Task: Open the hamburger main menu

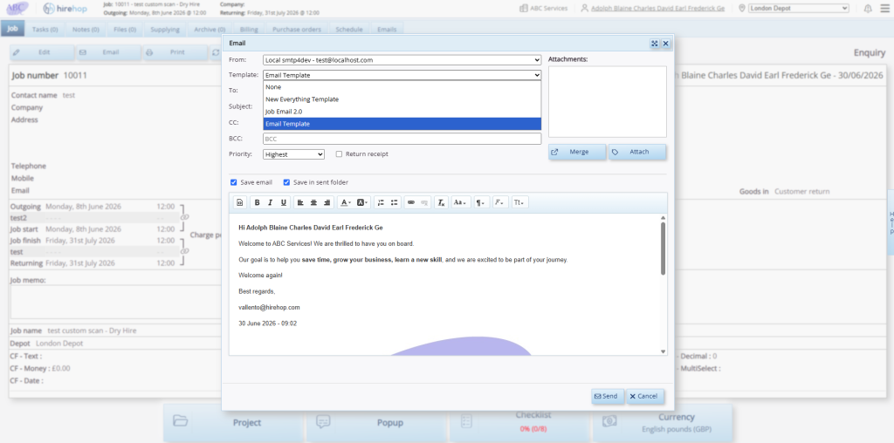Action: pos(884,9)
